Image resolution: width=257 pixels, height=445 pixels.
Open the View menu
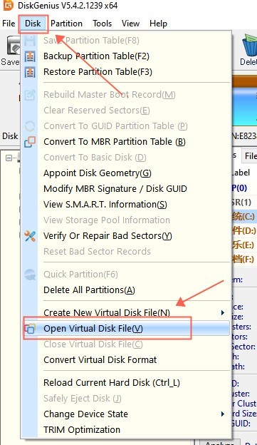(130, 24)
